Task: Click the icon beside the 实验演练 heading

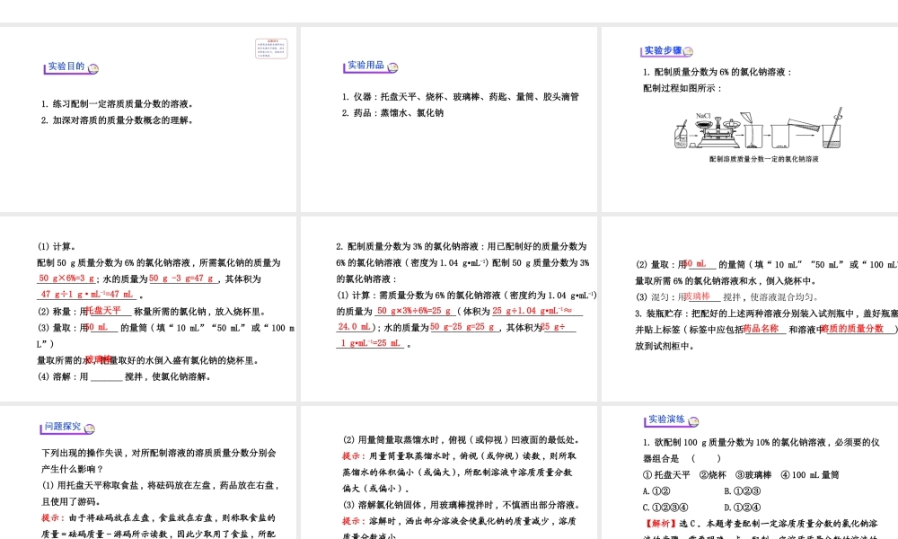Action: click(694, 421)
